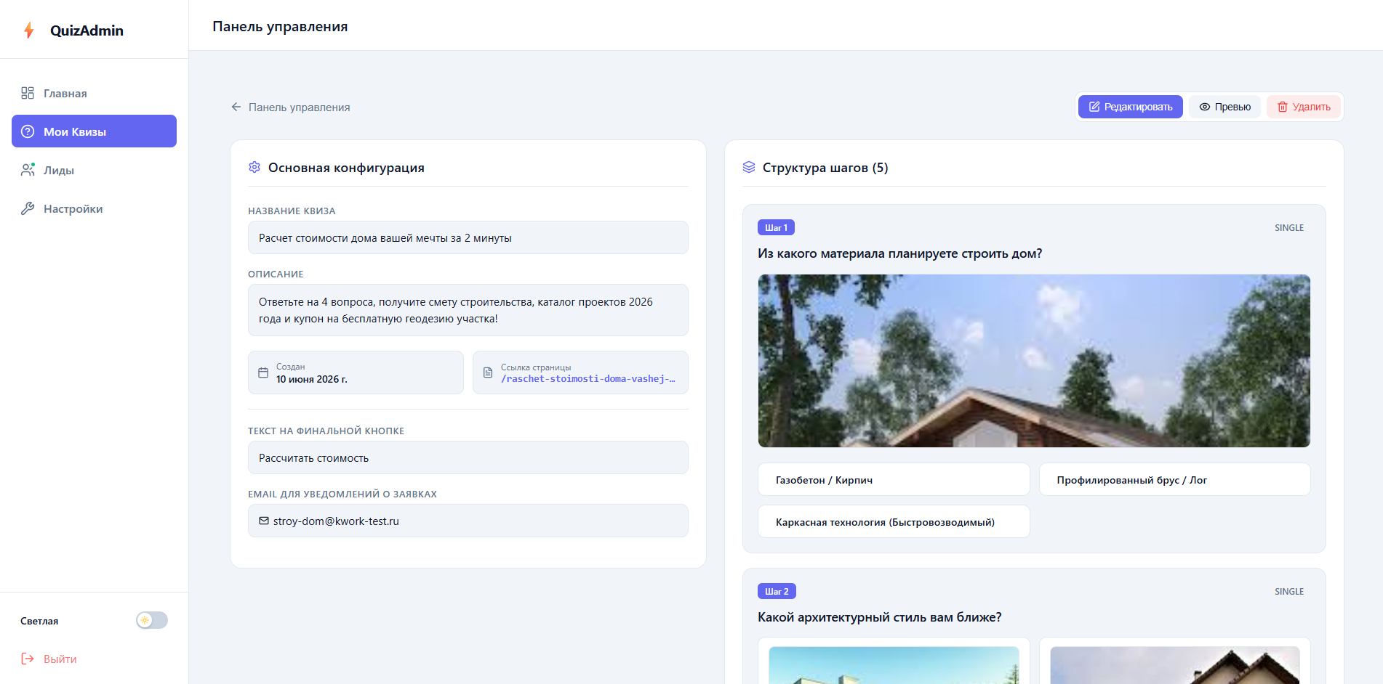Click the document icon in Ссылка страницы card
The image size is (1383, 684).
tap(488, 372)
